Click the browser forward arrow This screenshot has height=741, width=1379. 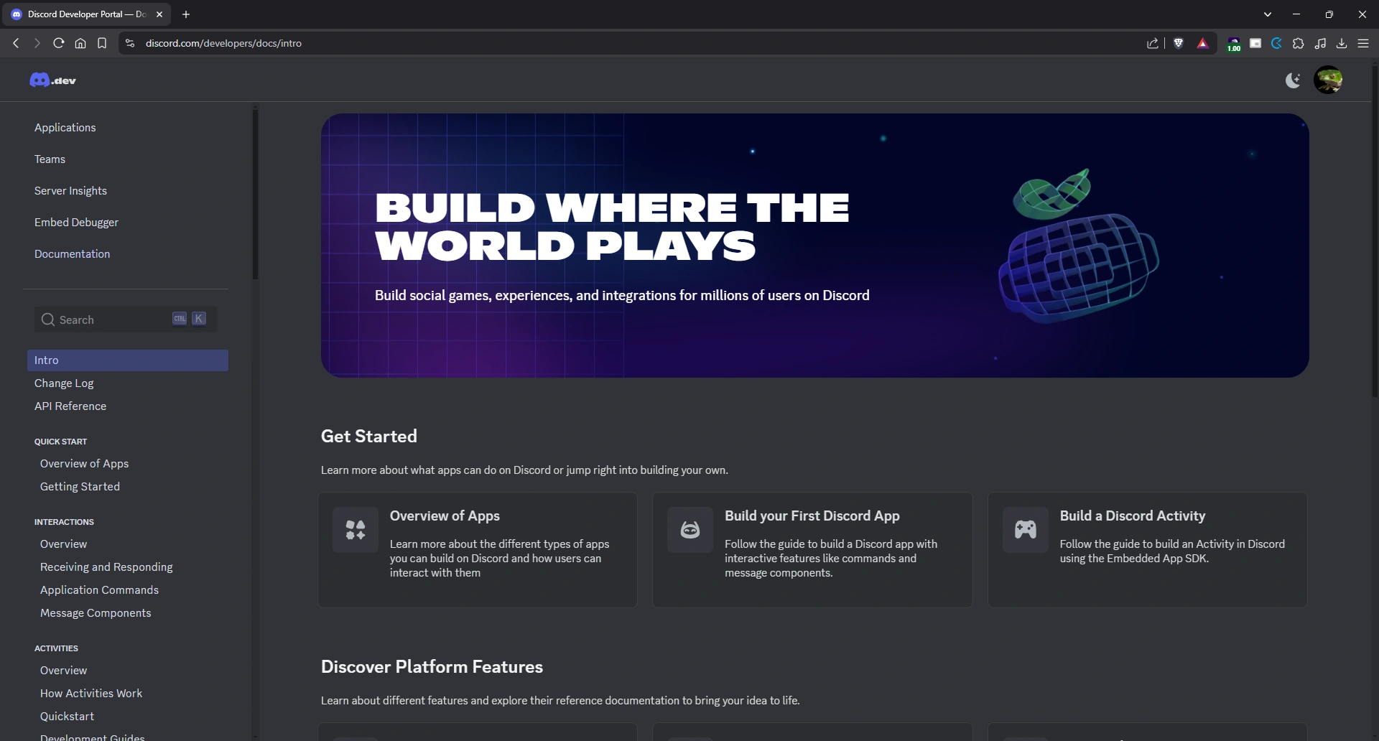pyautogui.click(x=37, y=43)
